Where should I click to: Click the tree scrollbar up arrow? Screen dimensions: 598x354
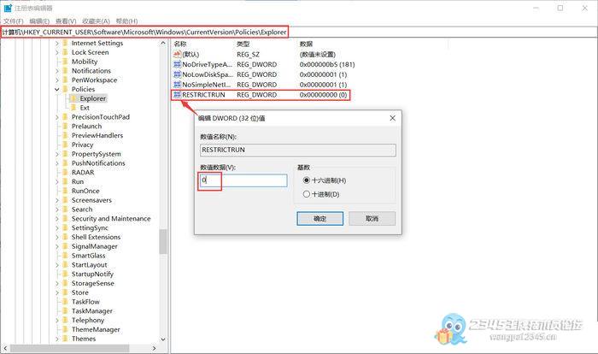[163, 43]
